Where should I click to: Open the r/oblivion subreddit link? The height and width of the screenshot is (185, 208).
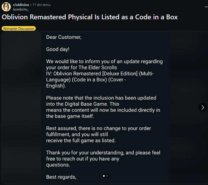pos(21,5)
